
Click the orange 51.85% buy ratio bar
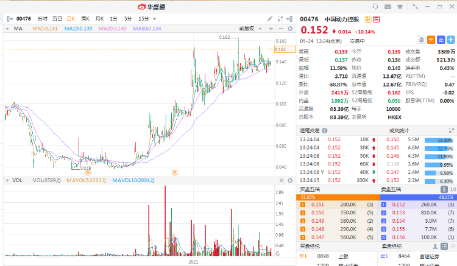[x=338, y=197]
